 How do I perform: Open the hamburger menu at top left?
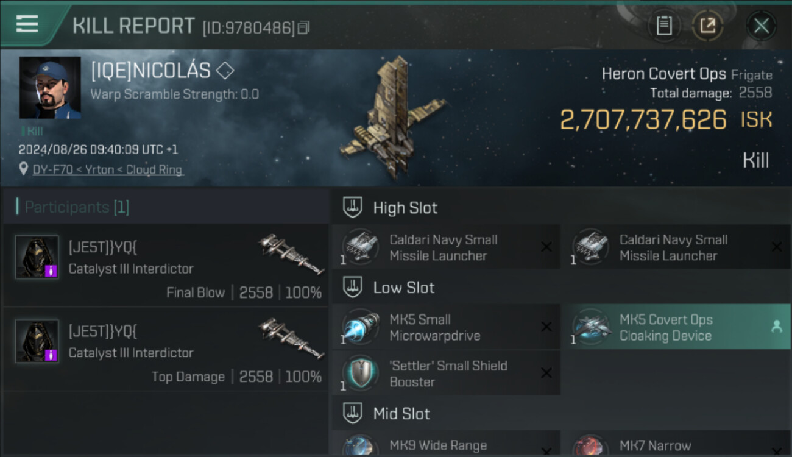click(27, 24)
